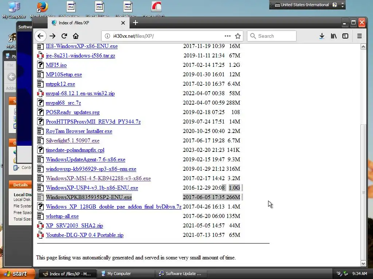
Task: Click the page scrollbar down arrow
Action: pos(363,263)
